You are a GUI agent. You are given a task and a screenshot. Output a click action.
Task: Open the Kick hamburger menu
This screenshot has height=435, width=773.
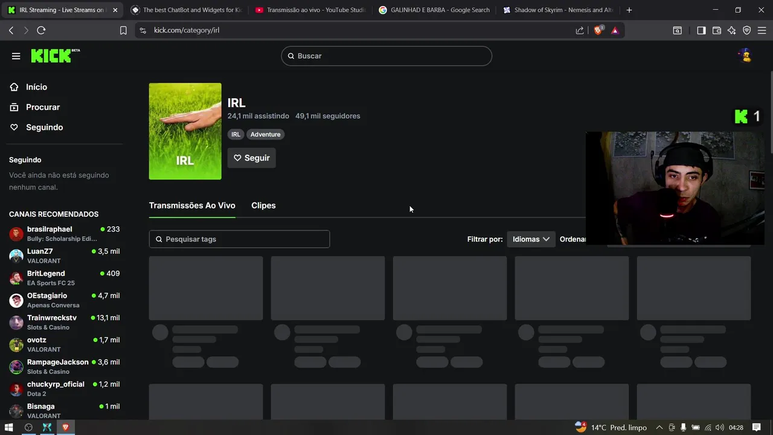(16, 56)
